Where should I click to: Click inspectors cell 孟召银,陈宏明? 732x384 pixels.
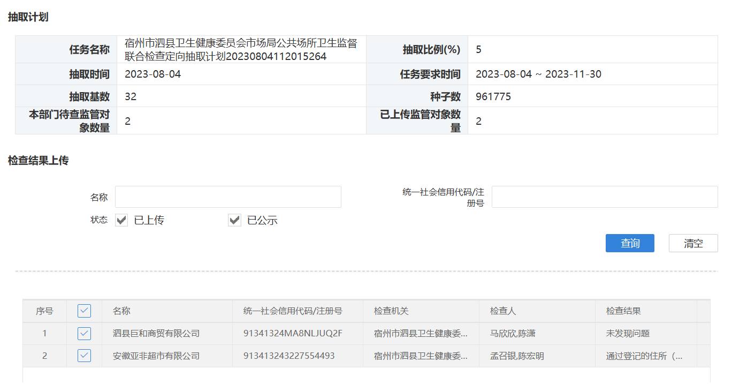point(517,356)
